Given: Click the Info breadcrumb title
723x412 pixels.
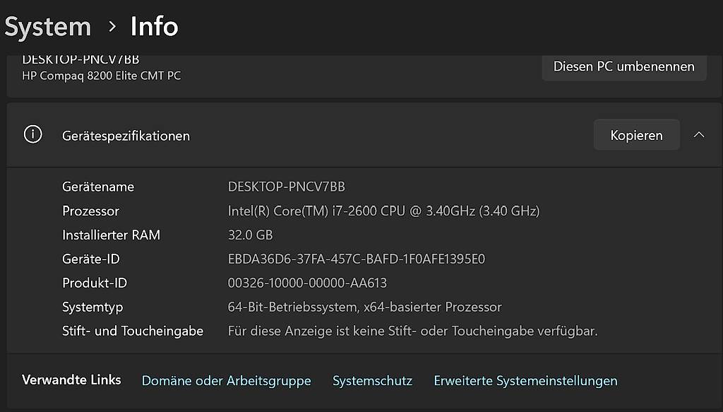Looking at the screenshot, I should [x=154, y=26].
